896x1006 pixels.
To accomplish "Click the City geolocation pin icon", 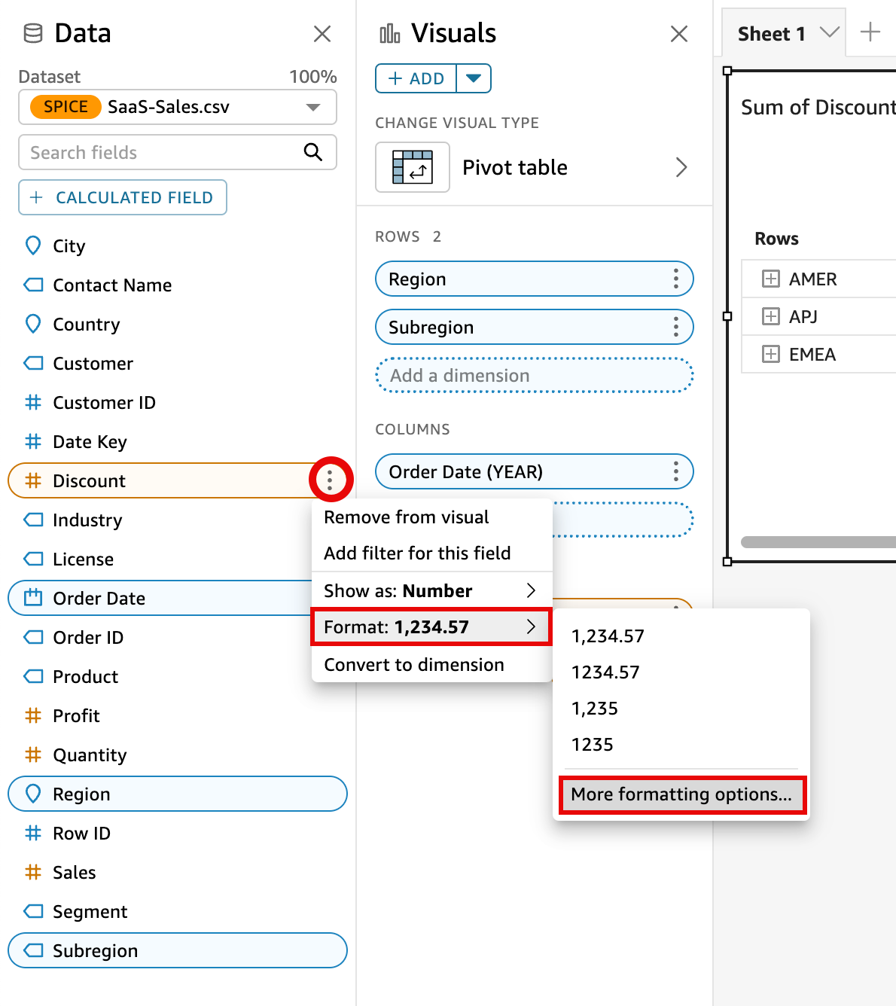I will pyautogui.click(x=33, y=245).
